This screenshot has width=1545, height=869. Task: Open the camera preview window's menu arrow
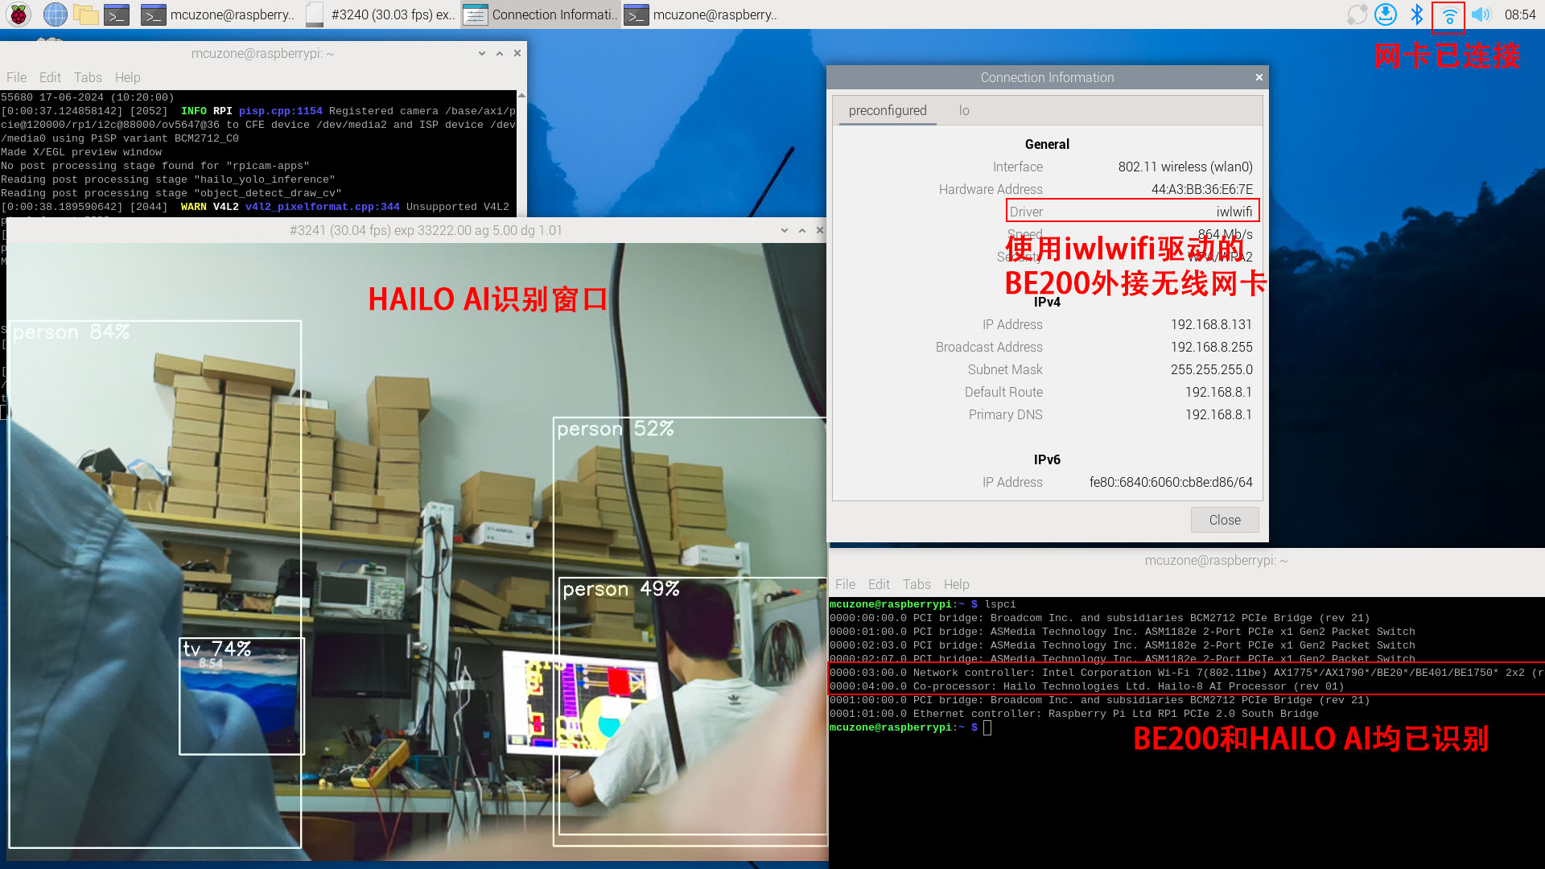[785, 230]
